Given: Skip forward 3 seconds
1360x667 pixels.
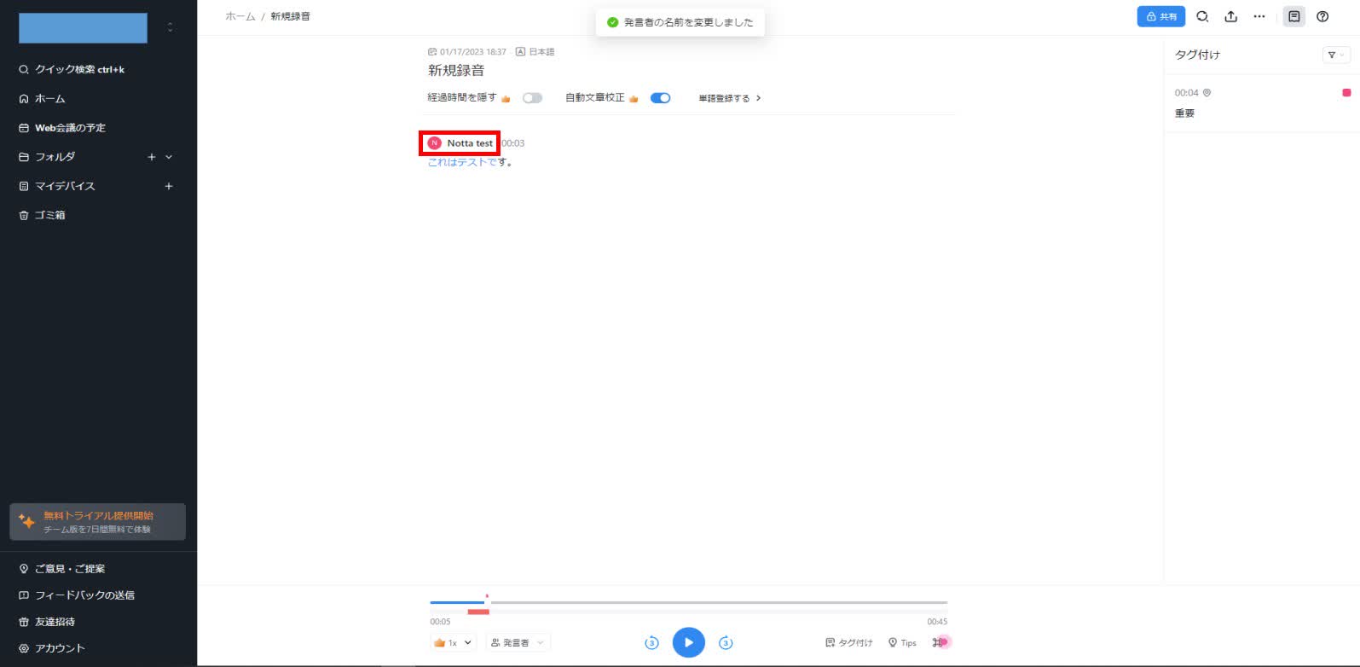Looking at the screenshot, I should (x=726, y=642).
